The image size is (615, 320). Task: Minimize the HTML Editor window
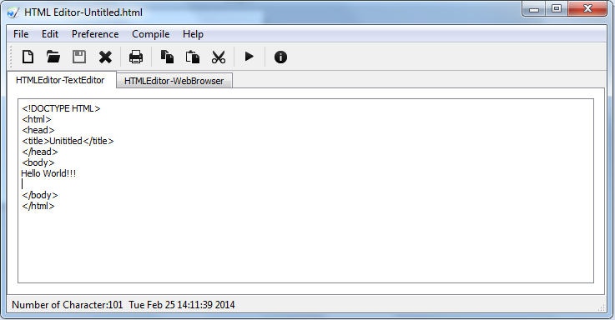pos(534,9)
